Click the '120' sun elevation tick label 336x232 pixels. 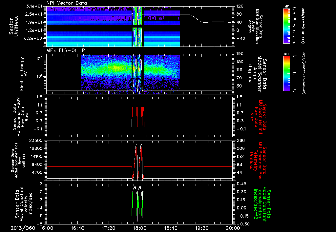click(240, 6)
